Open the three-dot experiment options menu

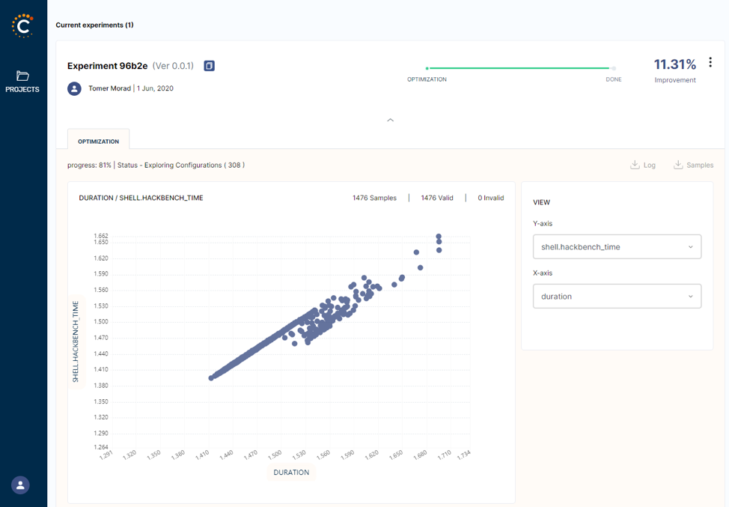click(710, 62)
